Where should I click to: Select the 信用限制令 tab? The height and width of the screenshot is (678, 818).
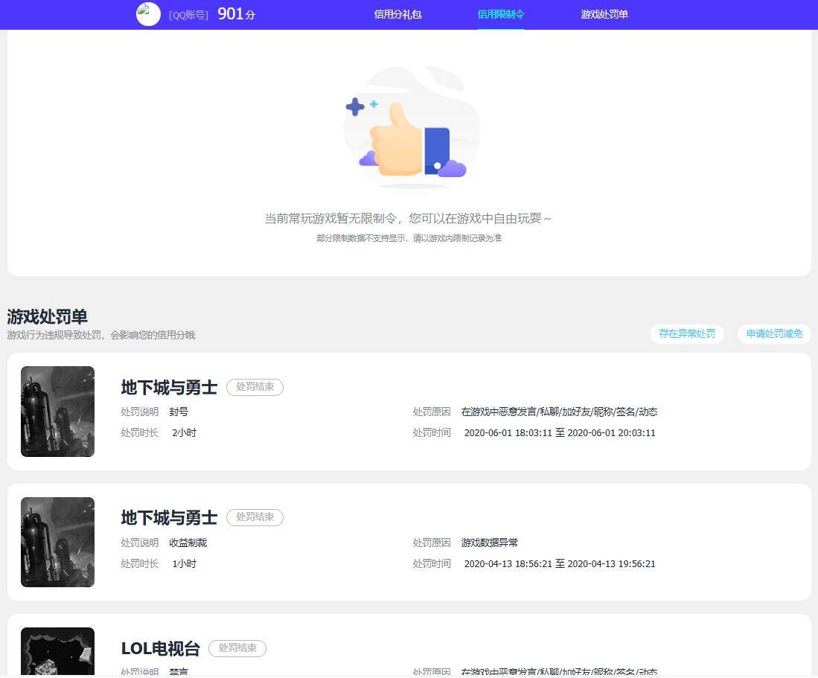click(500, 14)
